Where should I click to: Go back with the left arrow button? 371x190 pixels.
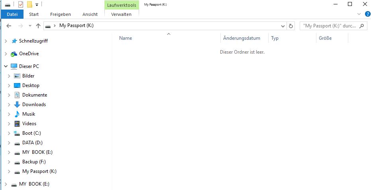[9, 26]
